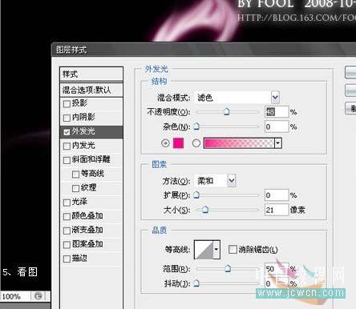Click the status bar icon beside 100% zoom

[x=38, y=296]
